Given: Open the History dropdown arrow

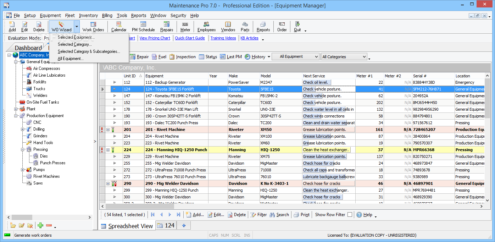Looking at the screenshot, I should point(269,57).
